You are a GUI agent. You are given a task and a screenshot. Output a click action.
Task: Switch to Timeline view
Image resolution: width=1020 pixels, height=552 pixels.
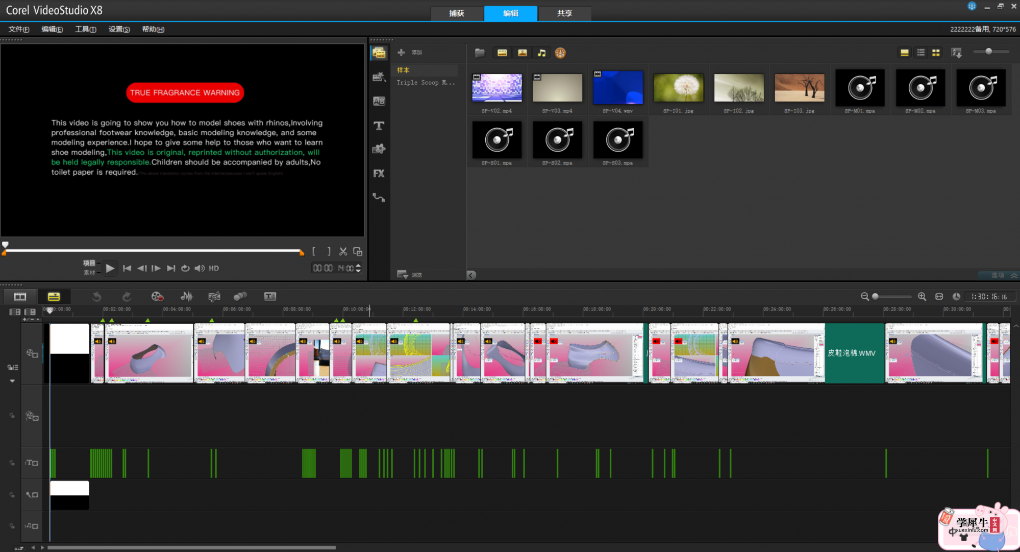click(x=54, y=297)
